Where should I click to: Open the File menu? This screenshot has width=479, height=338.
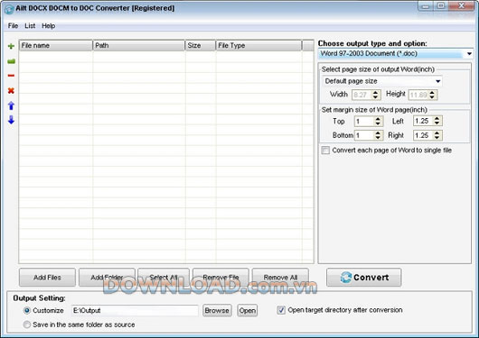(x=13, y=26)
